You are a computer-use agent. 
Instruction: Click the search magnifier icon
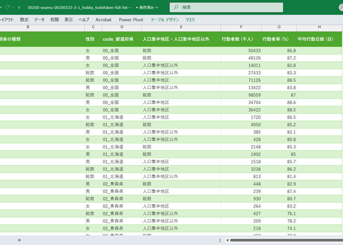tap(176, 7)
